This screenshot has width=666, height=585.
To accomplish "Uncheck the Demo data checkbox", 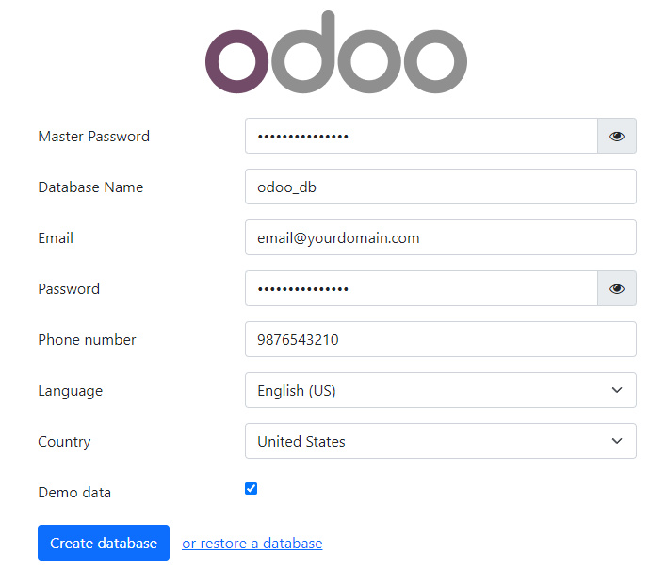I will click(251, 488).
